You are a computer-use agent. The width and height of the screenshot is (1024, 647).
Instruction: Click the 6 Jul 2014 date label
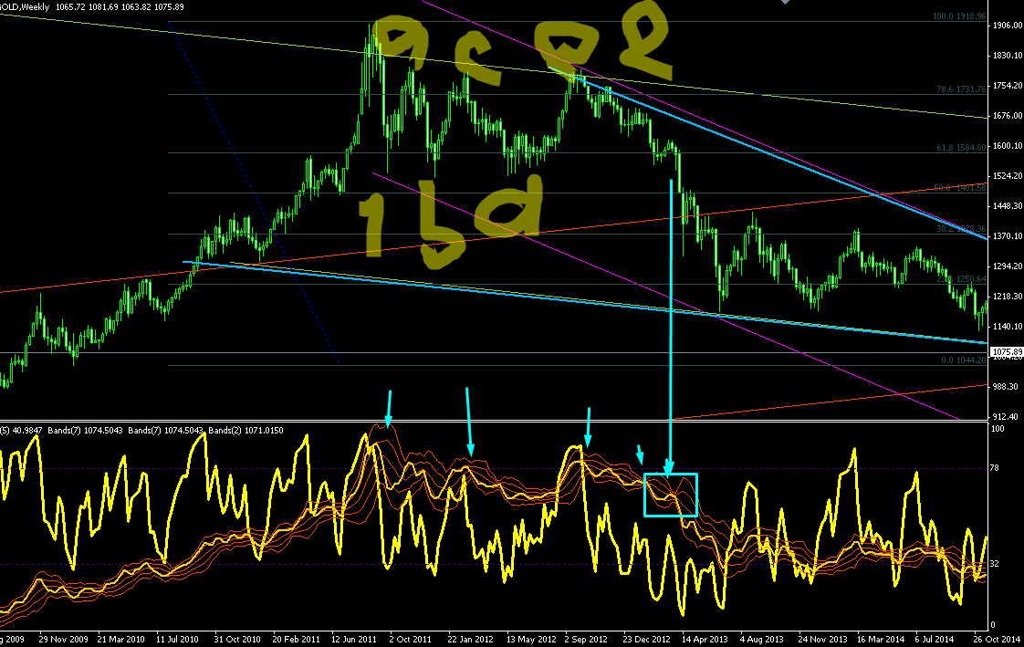point(935,639)
